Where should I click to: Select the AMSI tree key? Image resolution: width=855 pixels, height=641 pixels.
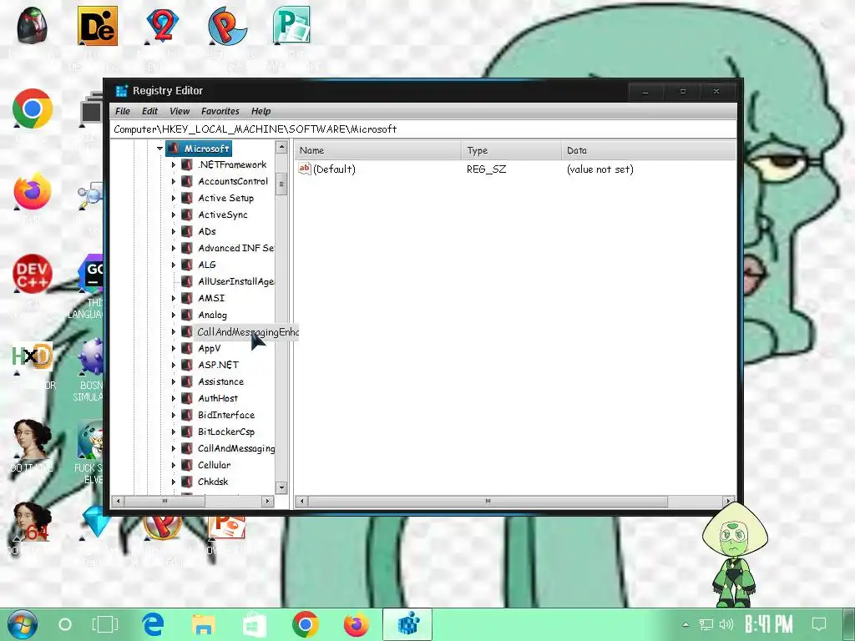tap(211, 298)
